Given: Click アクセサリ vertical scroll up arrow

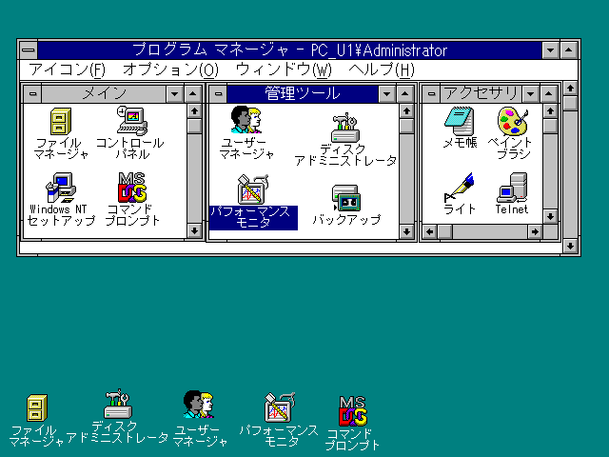Looking at the screenshot, I should point(550,111).
